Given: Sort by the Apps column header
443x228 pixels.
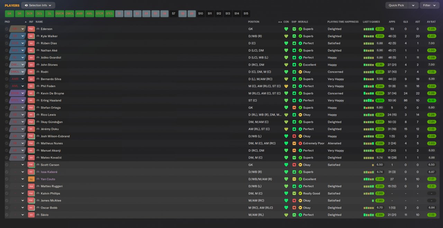Looking at the screenshot, I should tap(392, 22).
